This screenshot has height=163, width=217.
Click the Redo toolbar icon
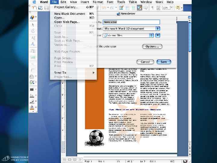[x=112, y=8]
